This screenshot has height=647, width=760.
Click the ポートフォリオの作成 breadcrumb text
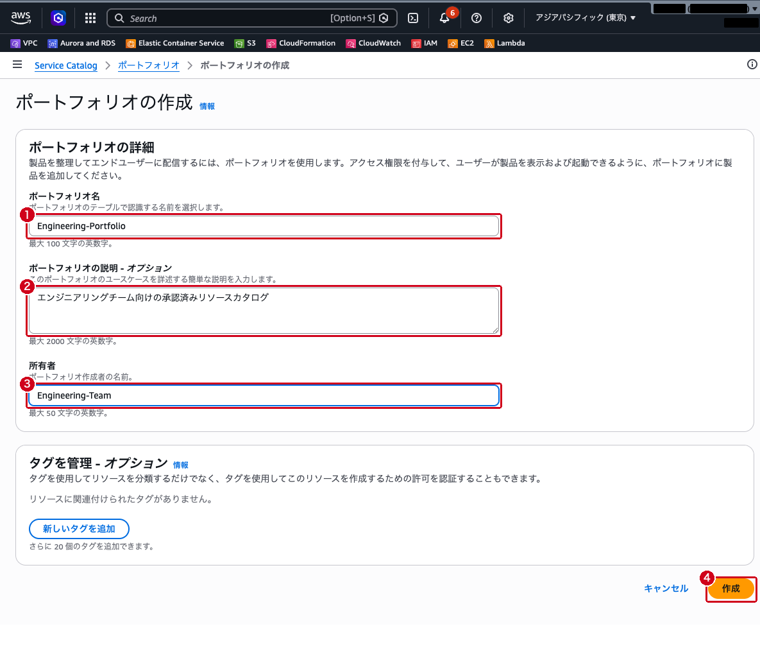245,65
